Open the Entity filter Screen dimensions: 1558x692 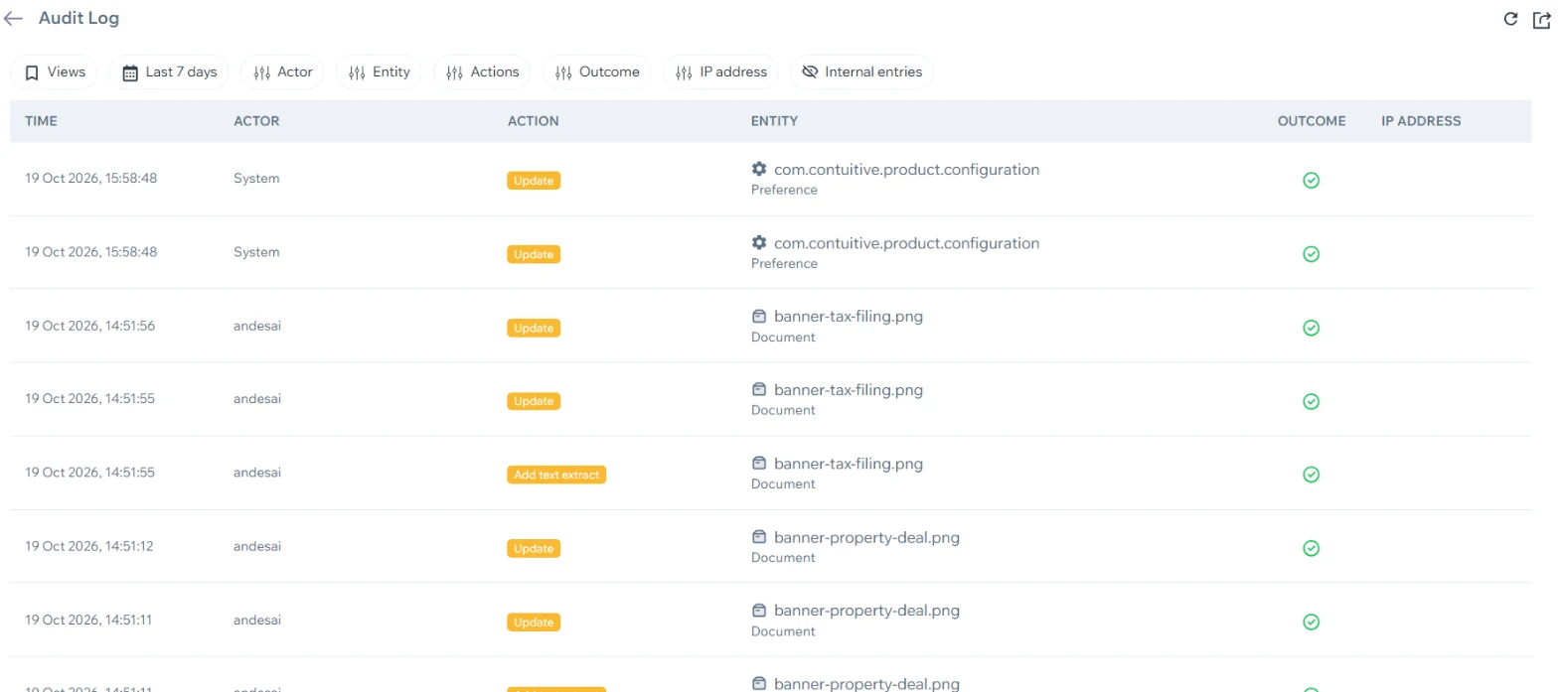coord(379,71)
